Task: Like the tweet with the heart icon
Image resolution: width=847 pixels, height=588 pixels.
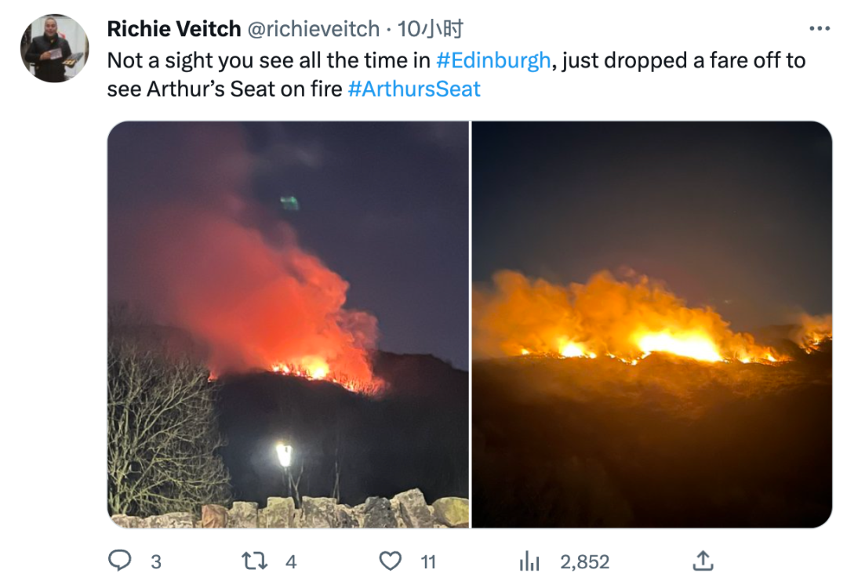Action: (390, 561)
